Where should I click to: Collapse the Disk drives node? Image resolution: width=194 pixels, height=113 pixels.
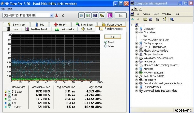(x=137, y=33)
